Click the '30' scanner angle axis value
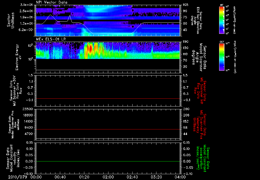 [185, 67]
